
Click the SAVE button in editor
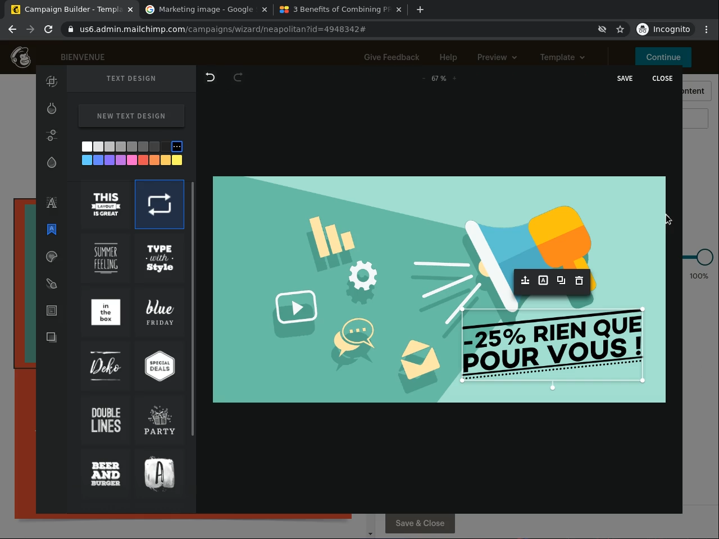point(625,79)
